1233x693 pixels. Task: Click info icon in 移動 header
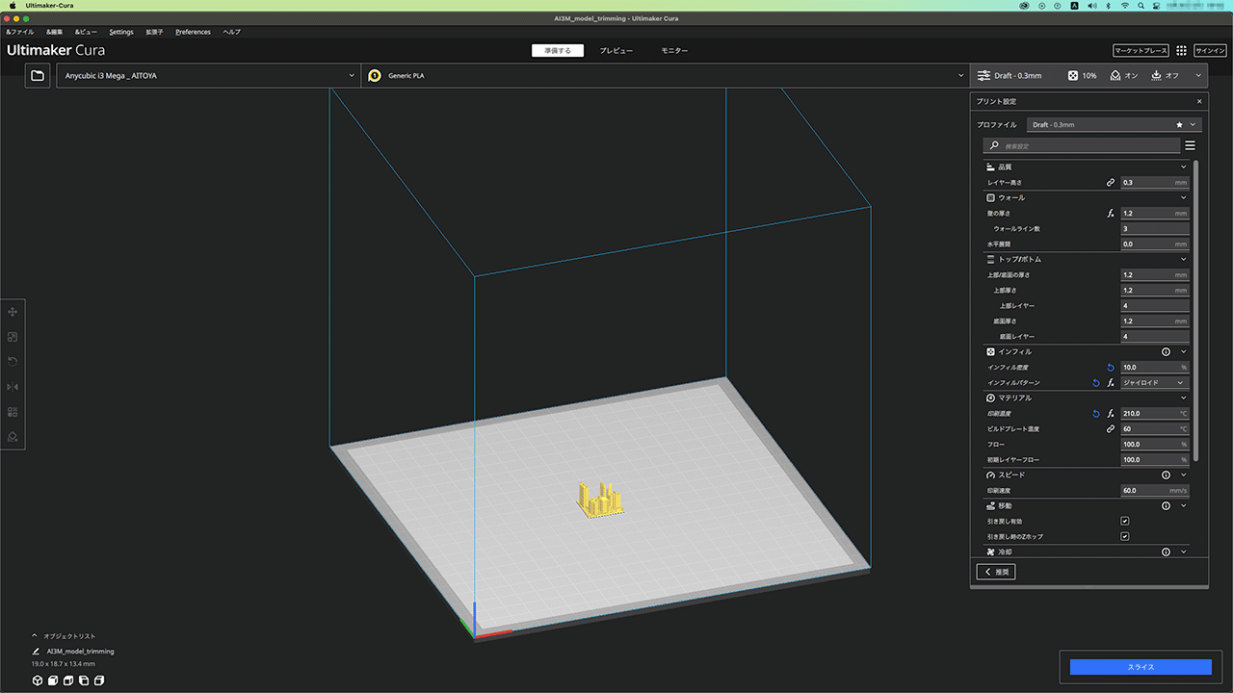(x=1166, y=505)
